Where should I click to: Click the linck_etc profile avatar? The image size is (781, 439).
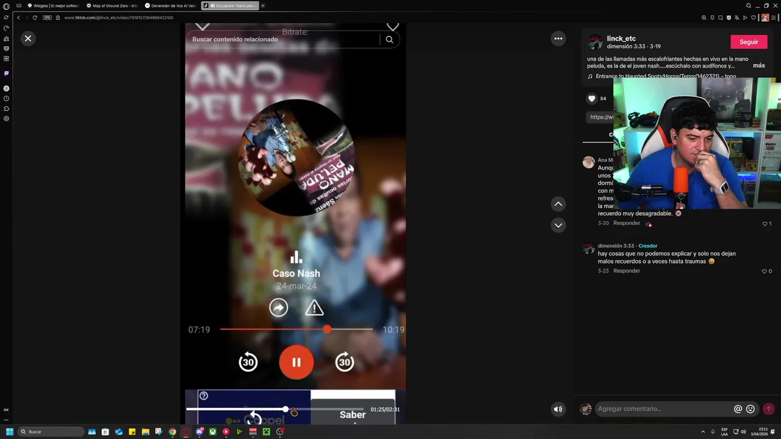click(x=595, y=42)
